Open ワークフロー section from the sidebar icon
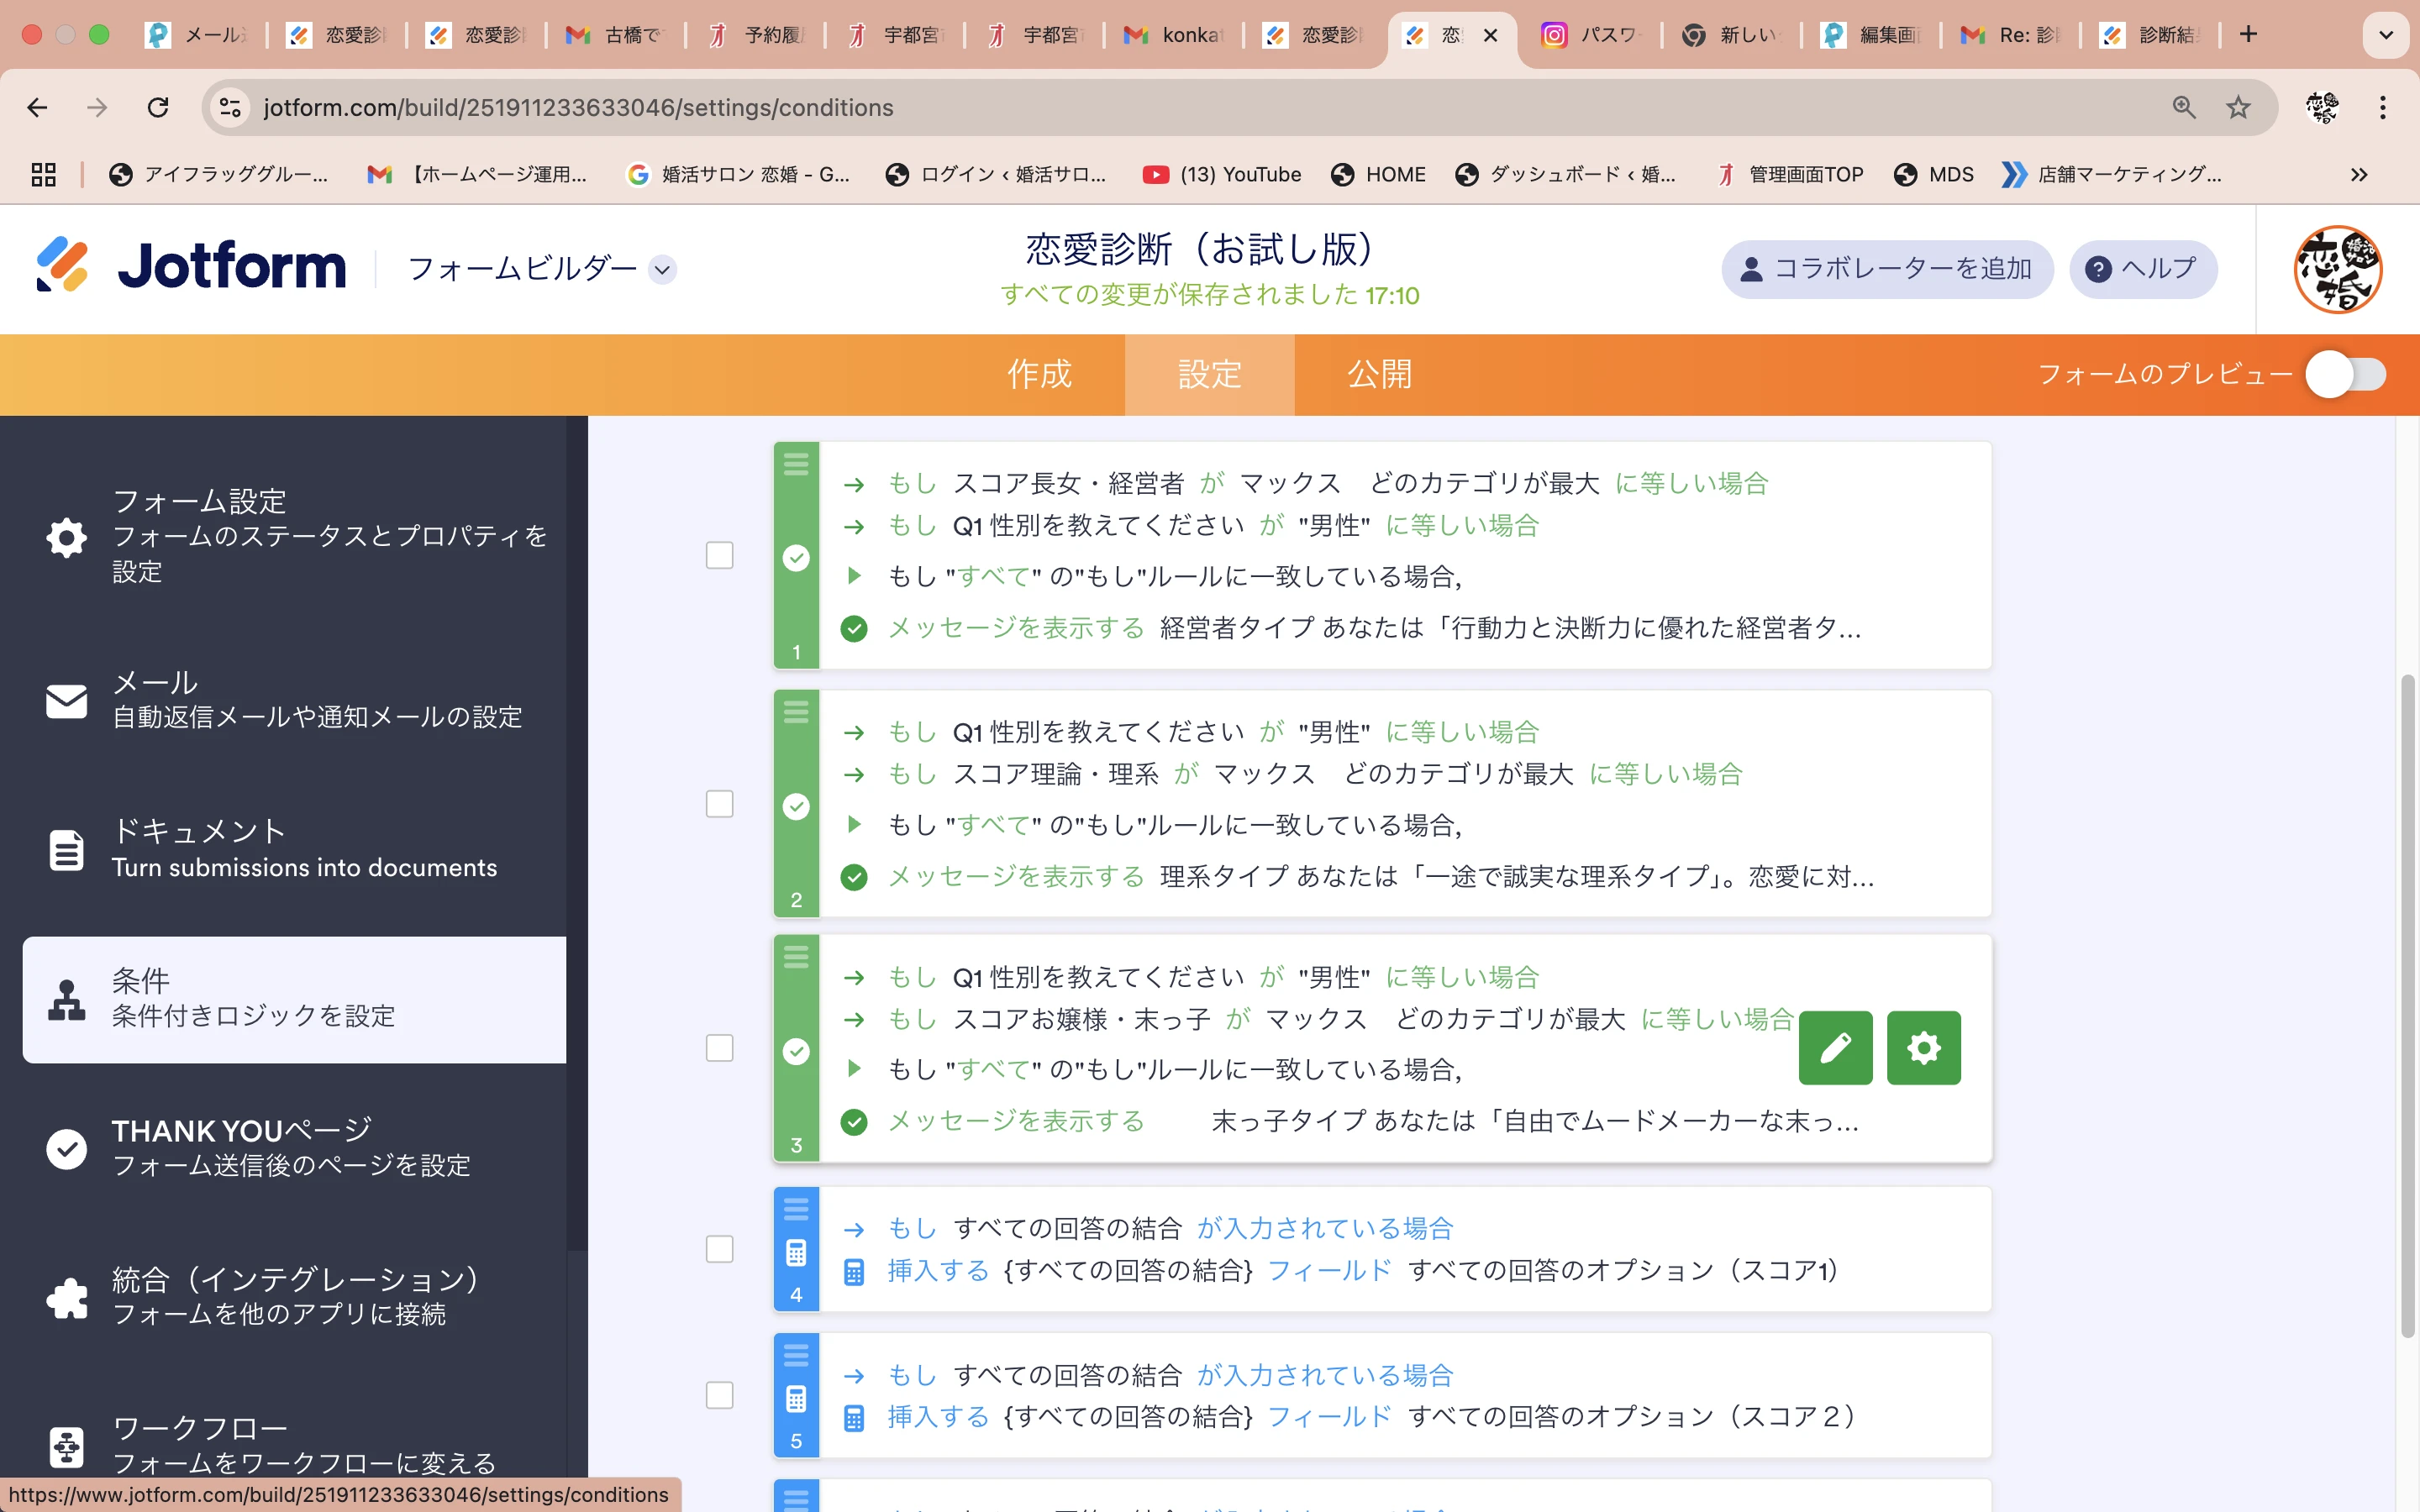The image size is (2420, 1512). [65, 1446]
